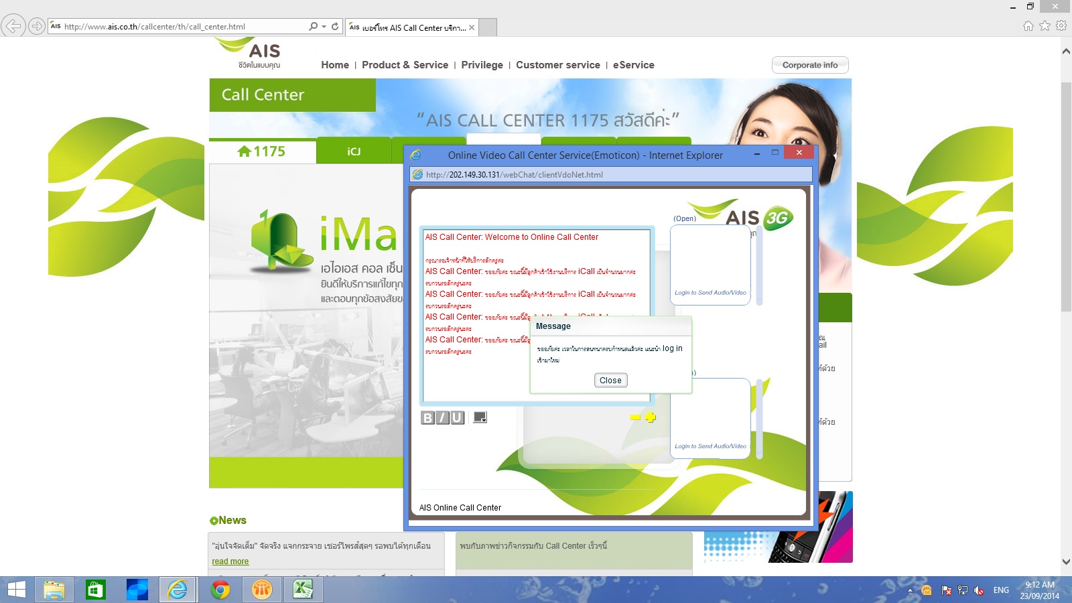Minimize the Online Video Call Center popup
Viewport: 1072px width, 603px height.
point(756,154)
